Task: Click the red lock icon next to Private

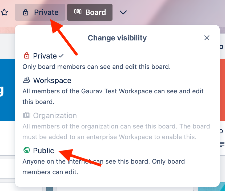Action: pos(27,55)
